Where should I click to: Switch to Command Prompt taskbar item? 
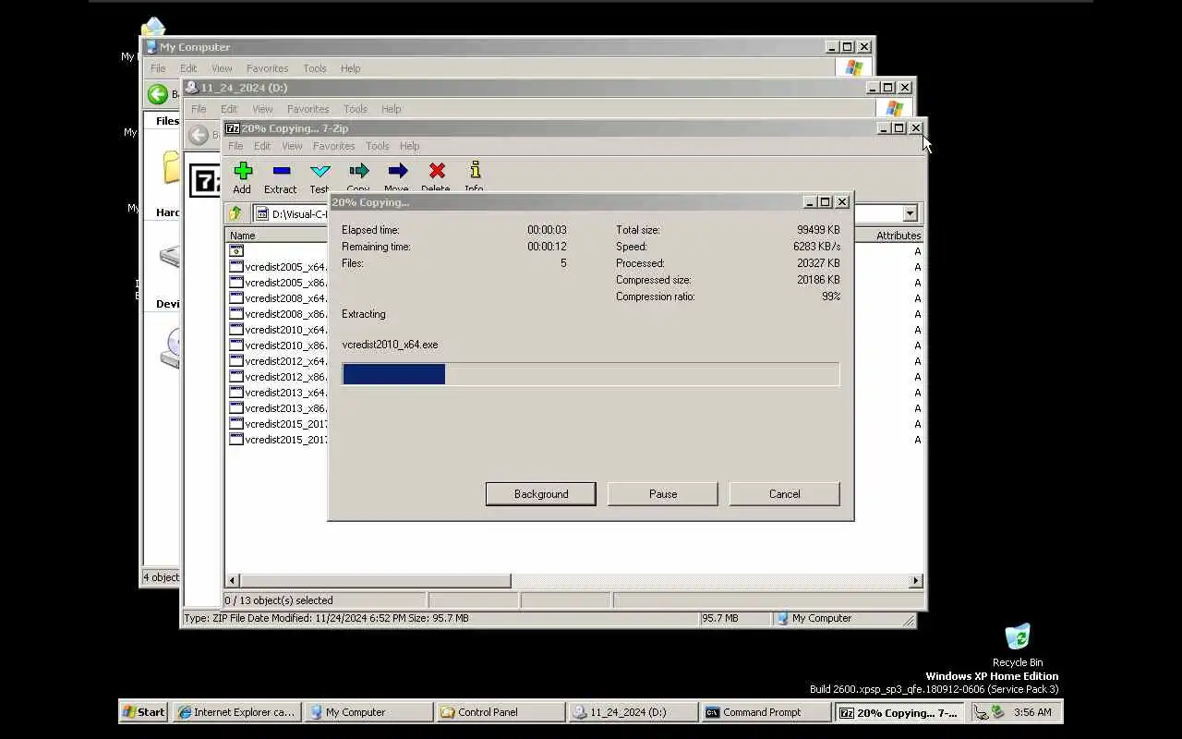click(765, 712)
